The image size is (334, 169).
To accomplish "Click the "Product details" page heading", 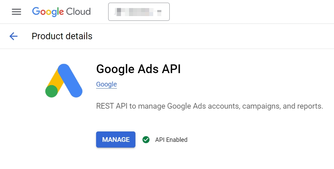I will coord(62,36).
